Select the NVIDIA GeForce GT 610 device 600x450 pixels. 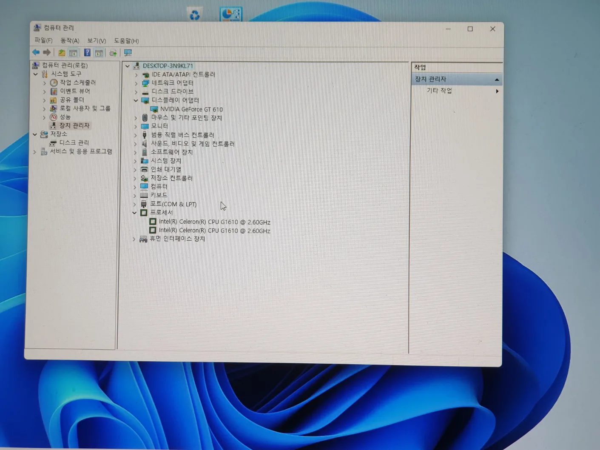click(x=191, y=109)
